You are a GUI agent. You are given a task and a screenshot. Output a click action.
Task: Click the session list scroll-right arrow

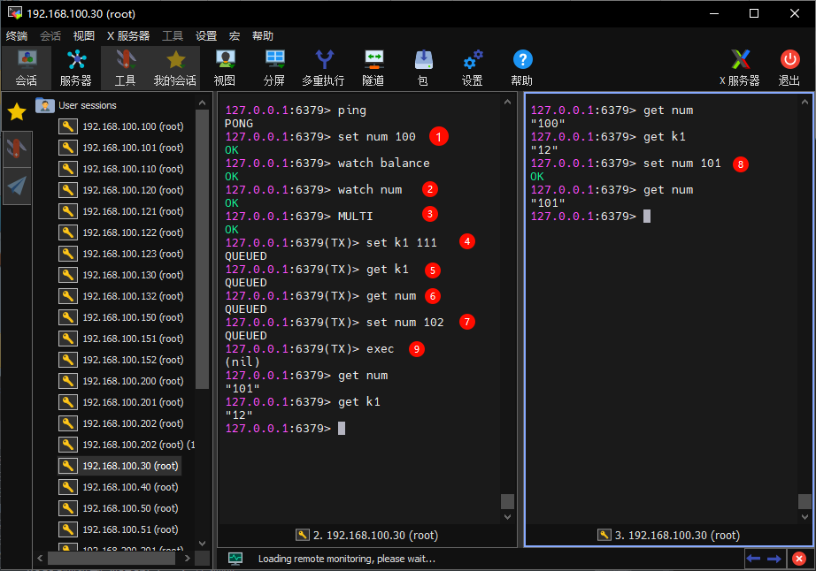pos(188,559)
